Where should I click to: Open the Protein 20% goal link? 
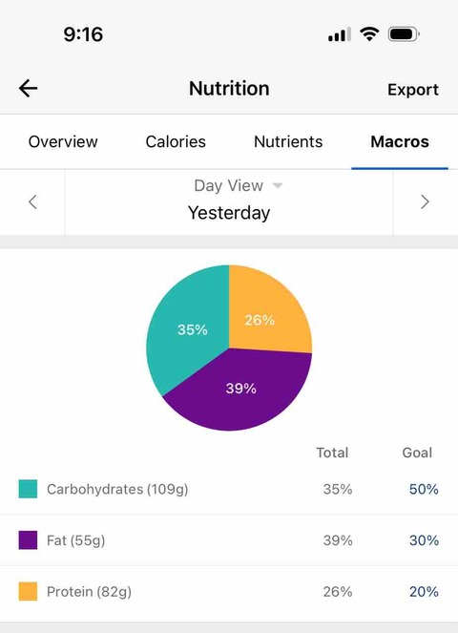click(x=424, y=592)
